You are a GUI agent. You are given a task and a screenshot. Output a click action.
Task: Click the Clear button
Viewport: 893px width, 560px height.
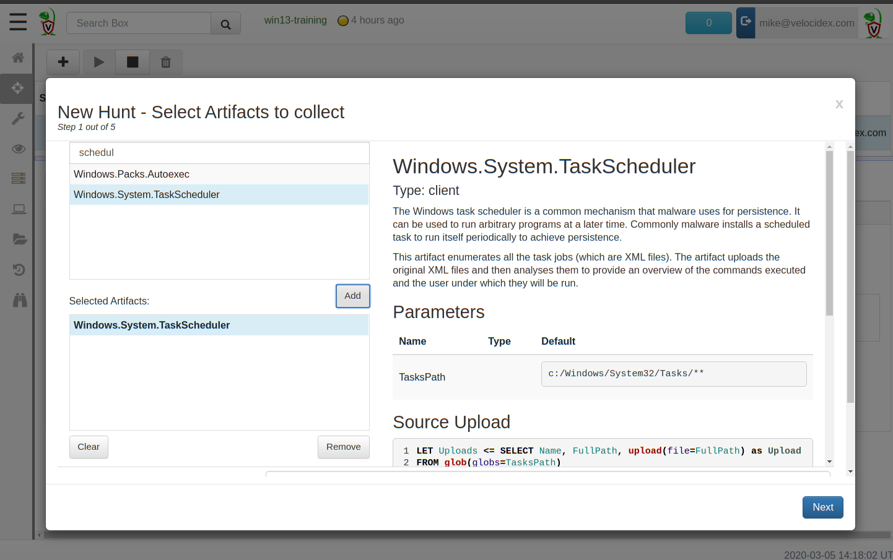[x=89, y=447]
